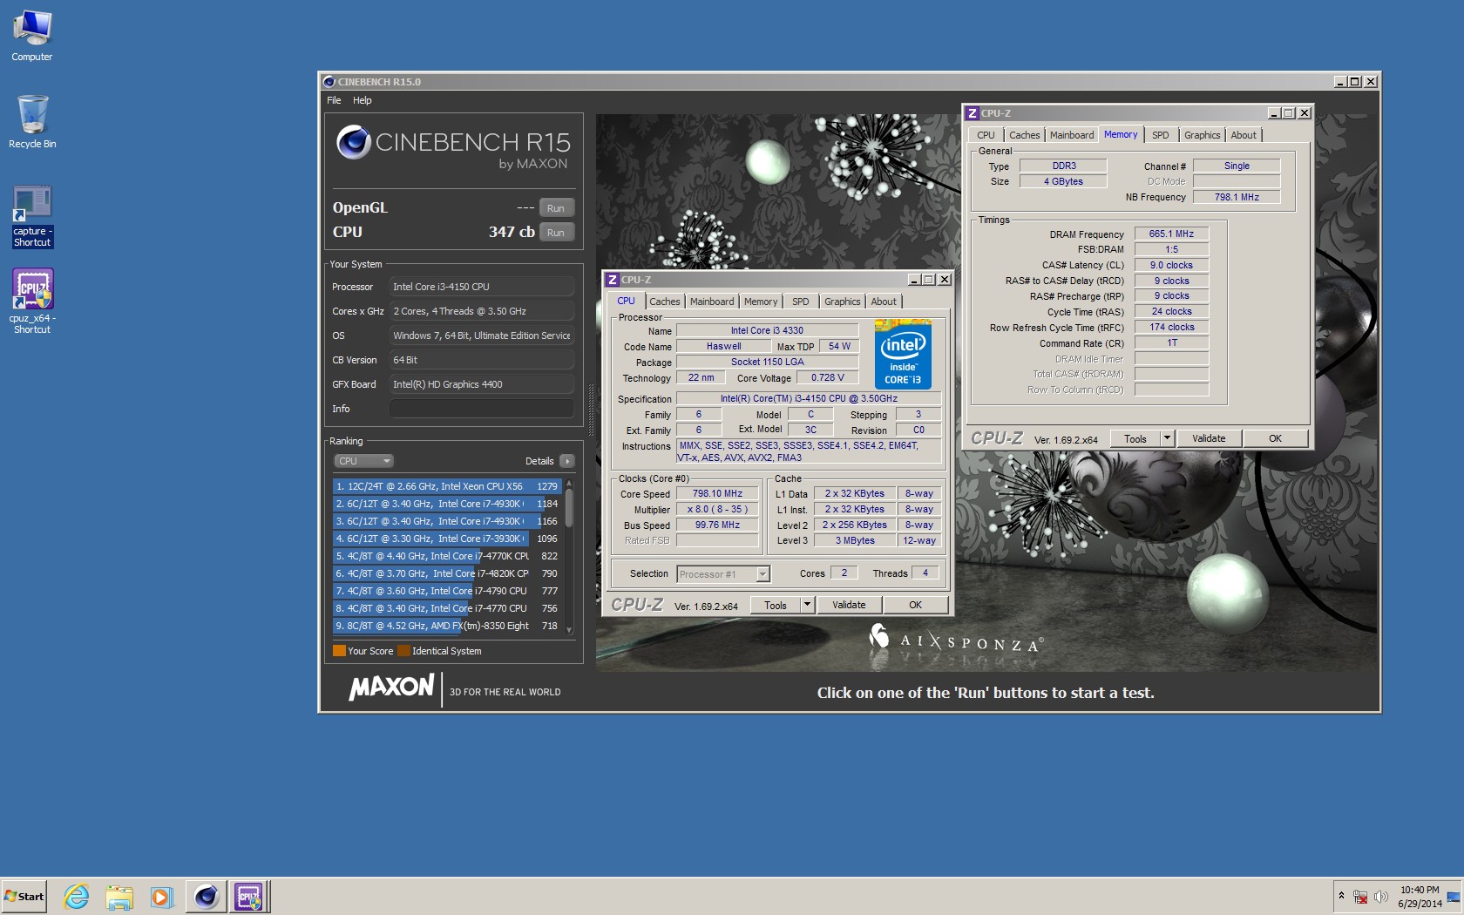Image resolution: width=1464 pixels, height=915 pixels.
Task: Switch to Cinebench via taskbar icon
Action: 207,897
